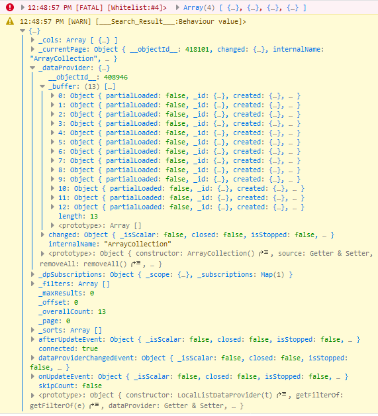Expand the _filters array
Viewport: 378px width, 416px height.
(32, 284)
